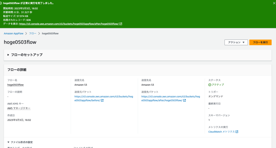This screenshot has height=148, width=276.
Task: Click the page title hoge0503flow
Action: coord(20,42)
